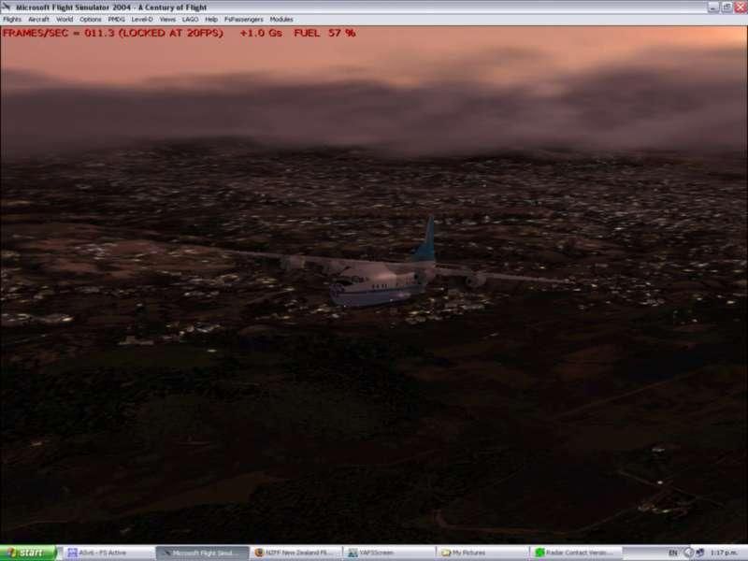This screenshot has width=748, height=561.
Task: Open the World menu
Action: [x=65, y=19]
